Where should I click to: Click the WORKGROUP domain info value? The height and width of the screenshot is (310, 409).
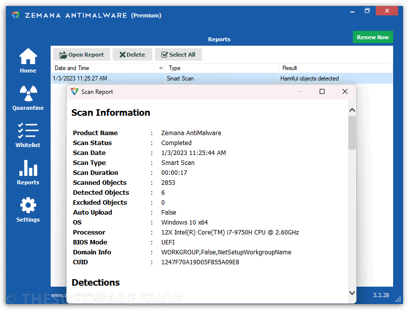(226, 252)
